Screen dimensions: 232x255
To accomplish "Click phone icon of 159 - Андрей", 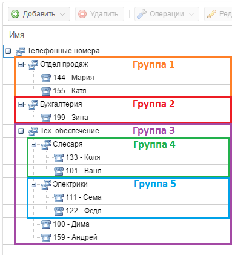I will [46, 238].
